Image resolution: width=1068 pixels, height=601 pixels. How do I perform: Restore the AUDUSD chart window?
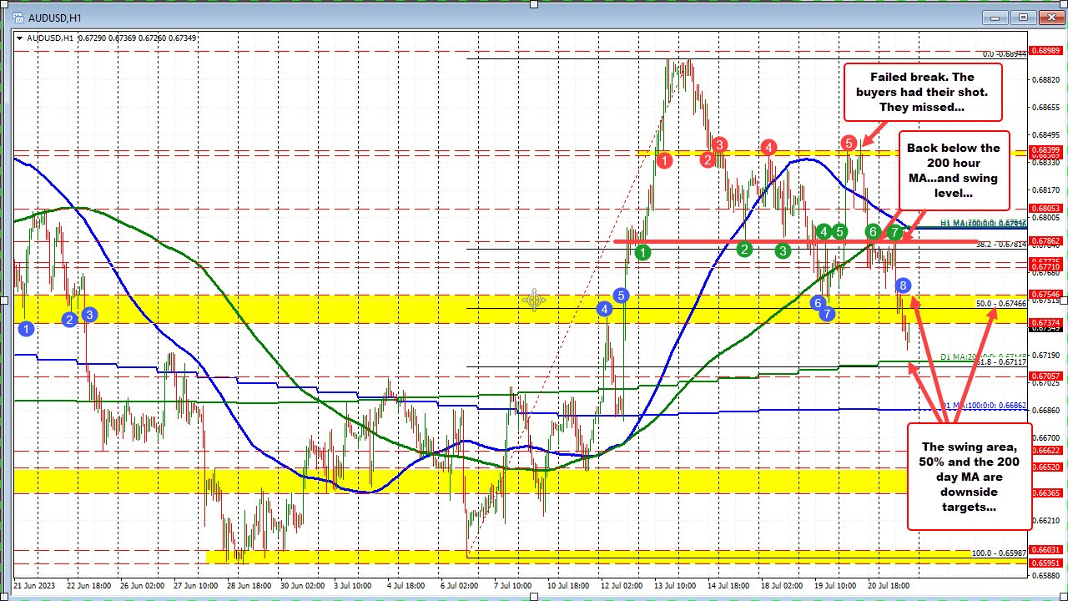1021,17
